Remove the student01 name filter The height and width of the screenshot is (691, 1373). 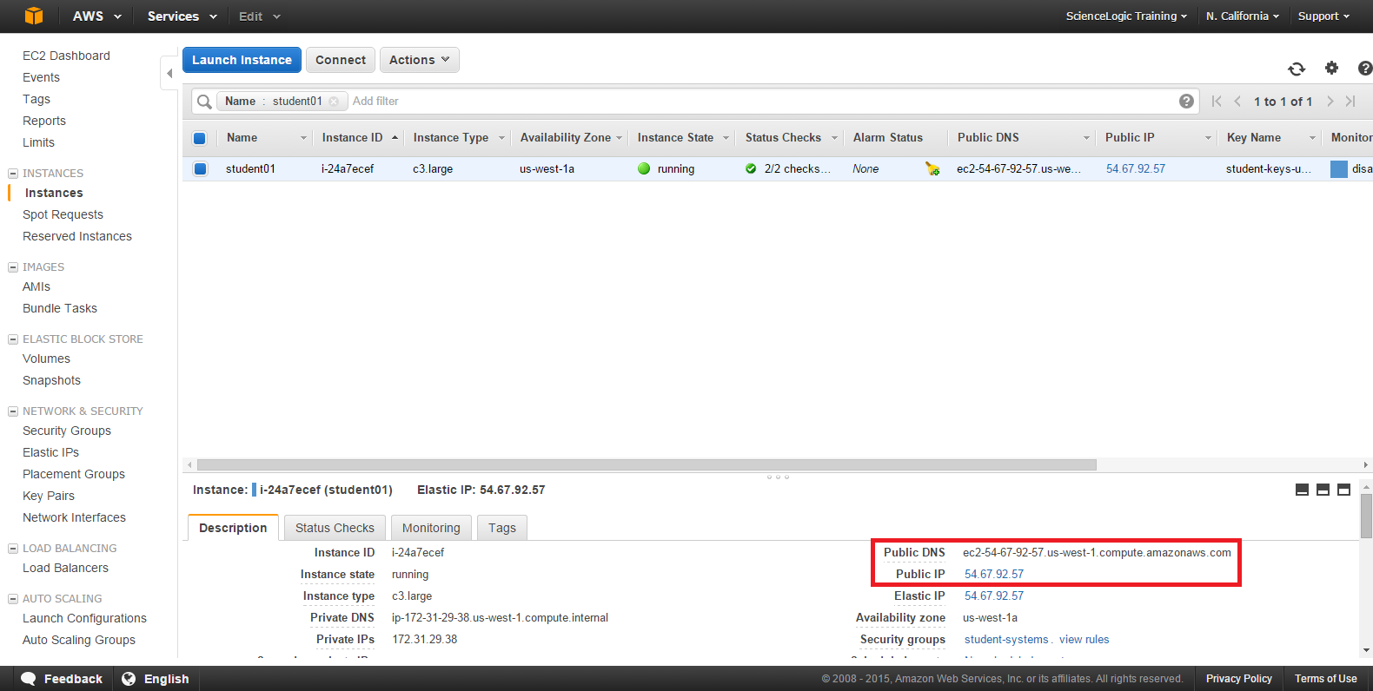click(x=334, y=102)
